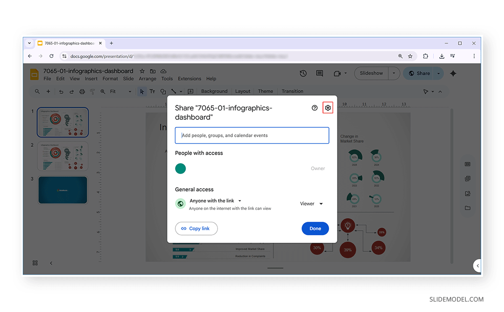Open the Extensions menu
Image resolution: width=504 pixels, height=312 pixels.
189,78
